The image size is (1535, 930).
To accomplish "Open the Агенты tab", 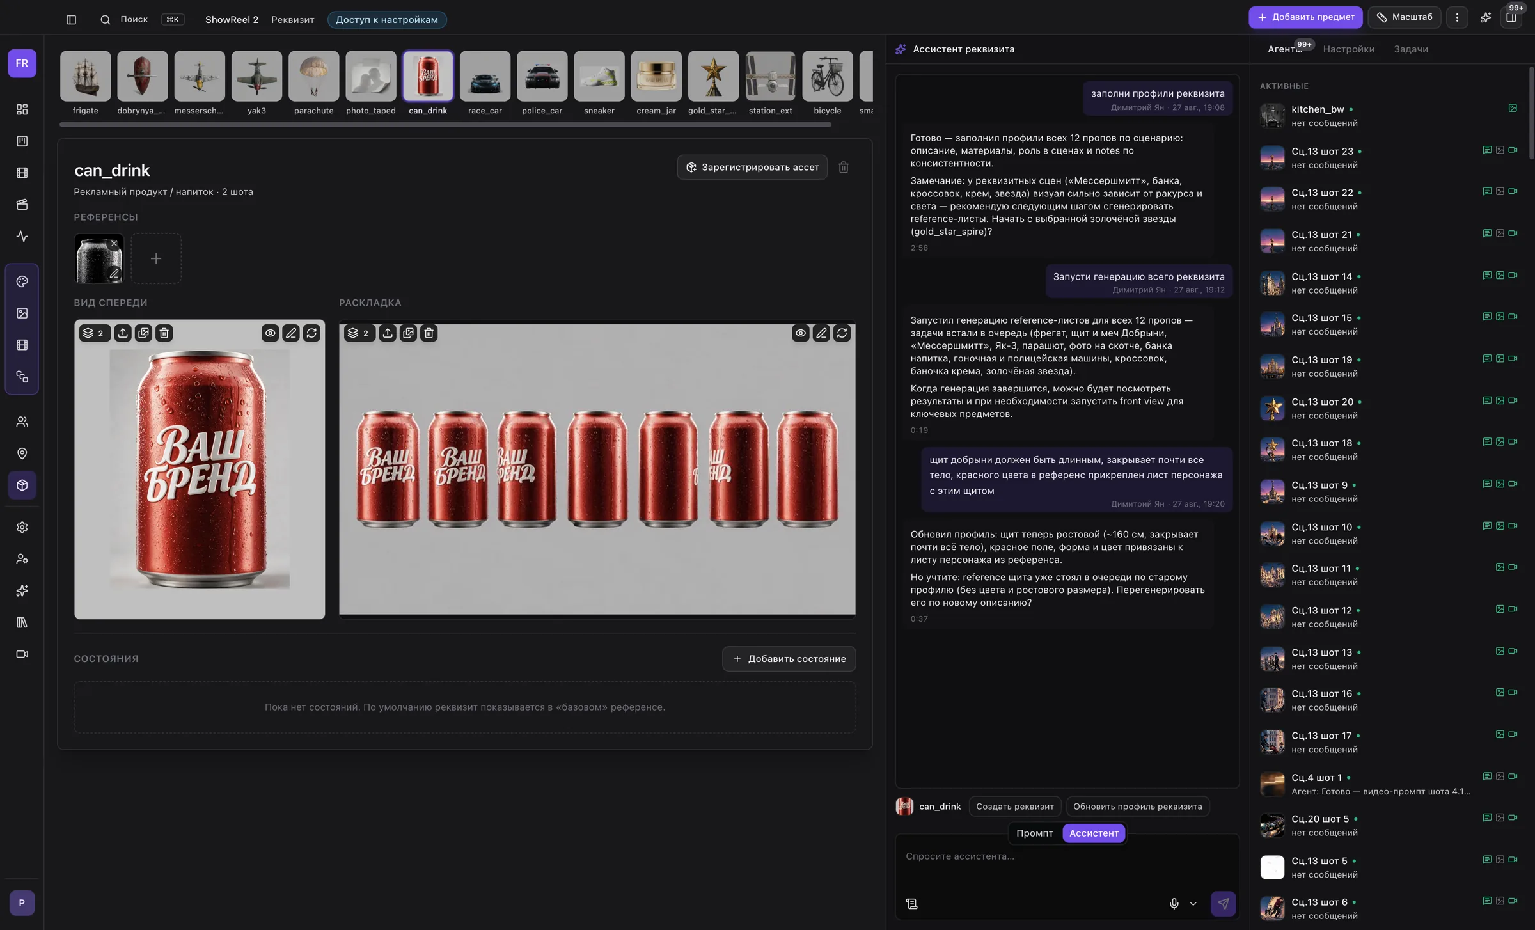I will coord(1284,49).
